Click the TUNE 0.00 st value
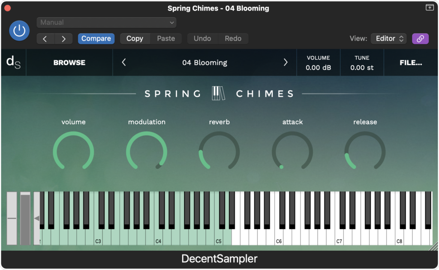Image resolution: width=439 pixels, height=270 pixels. coord(362,68)
